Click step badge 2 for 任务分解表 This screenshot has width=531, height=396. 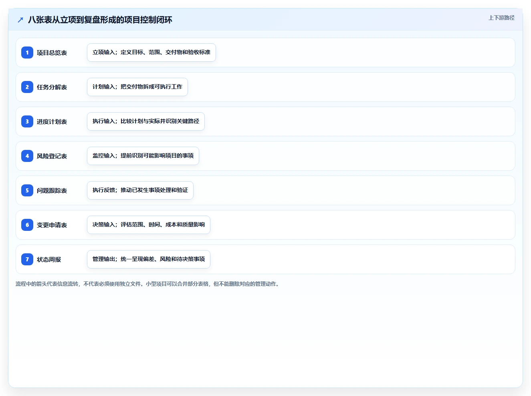pos(27,87)
